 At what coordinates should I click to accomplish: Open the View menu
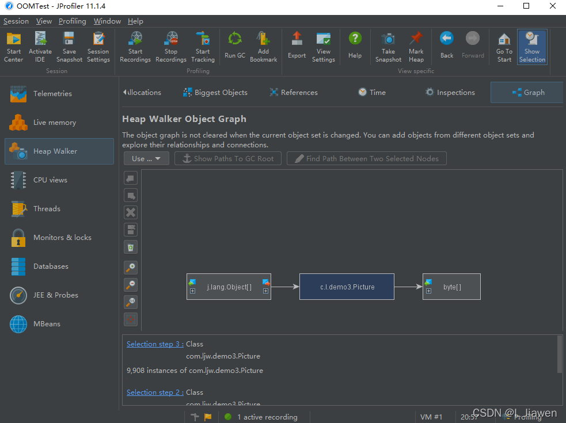click(44, 21)
